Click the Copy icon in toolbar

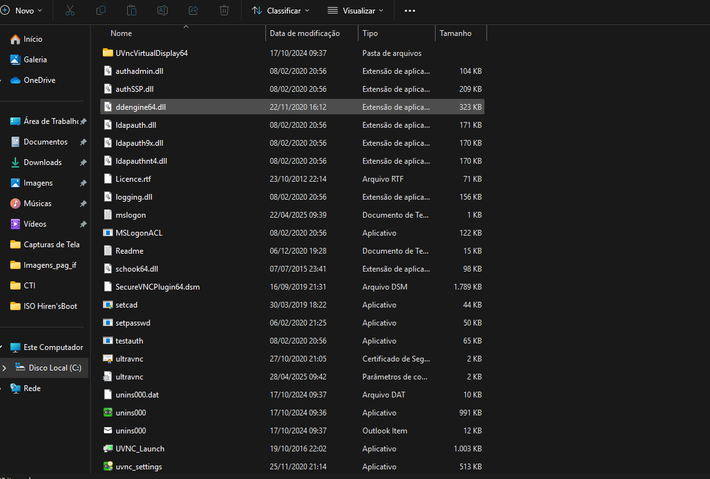(101, 10)
